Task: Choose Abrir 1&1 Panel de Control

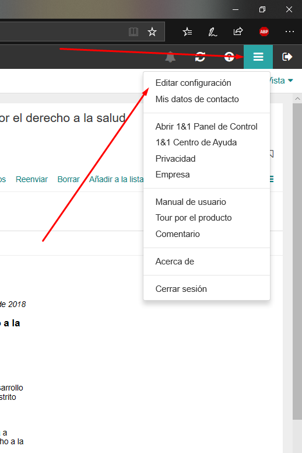Action: (206, 127)
